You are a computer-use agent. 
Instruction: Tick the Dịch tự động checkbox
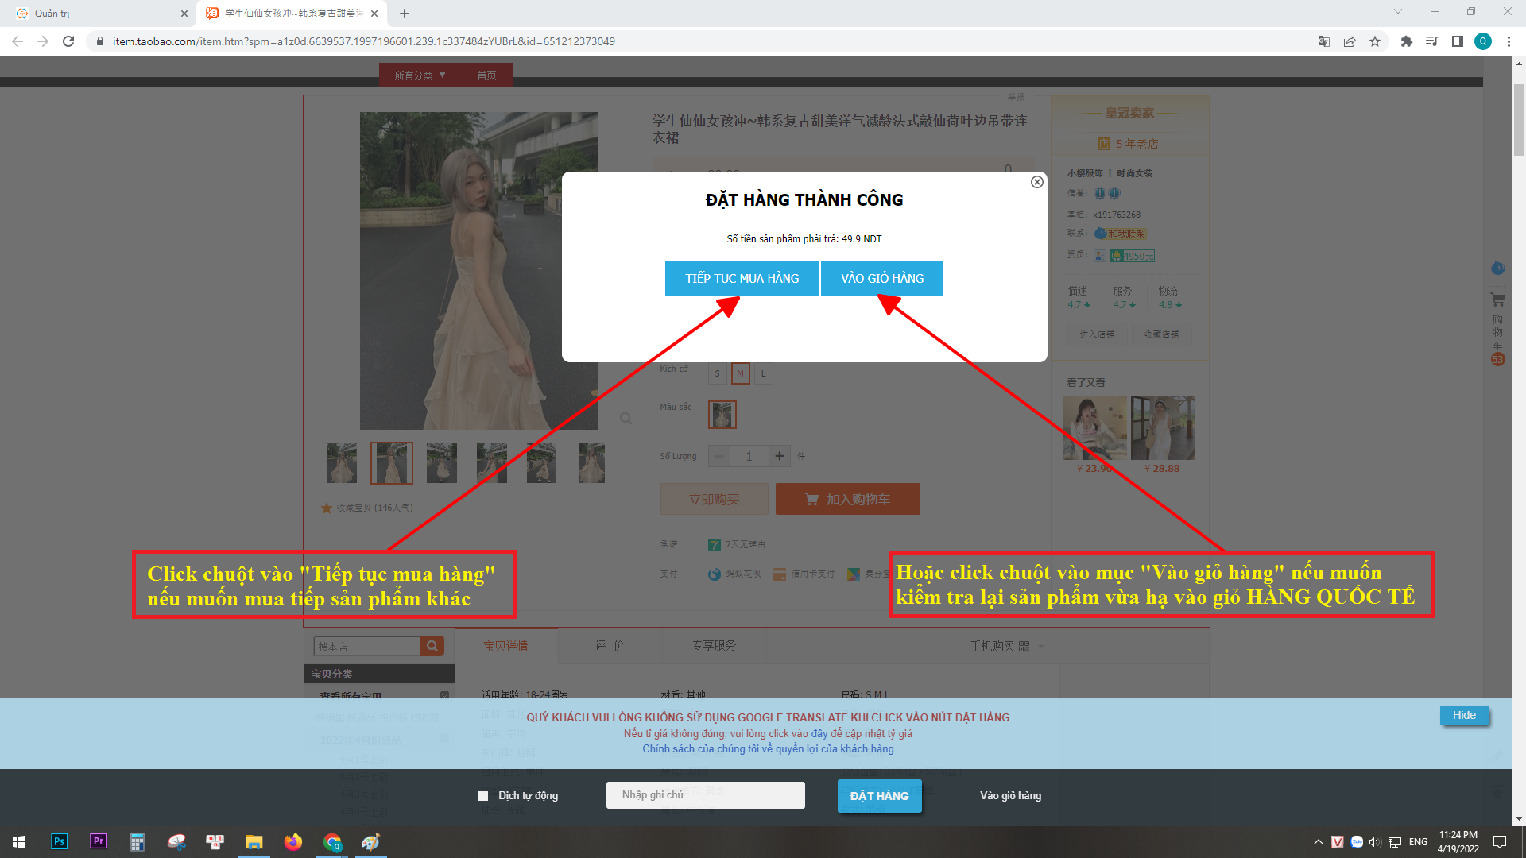pyautogui.click(x=483, y=795)
